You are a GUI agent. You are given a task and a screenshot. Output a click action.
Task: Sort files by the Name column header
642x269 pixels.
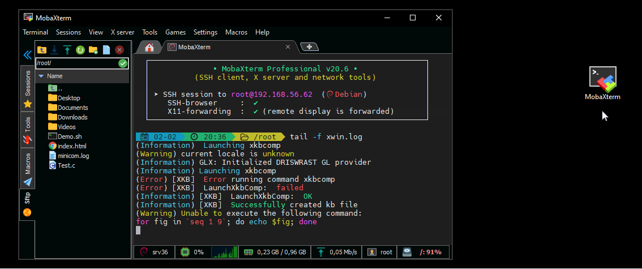(55, 76)
